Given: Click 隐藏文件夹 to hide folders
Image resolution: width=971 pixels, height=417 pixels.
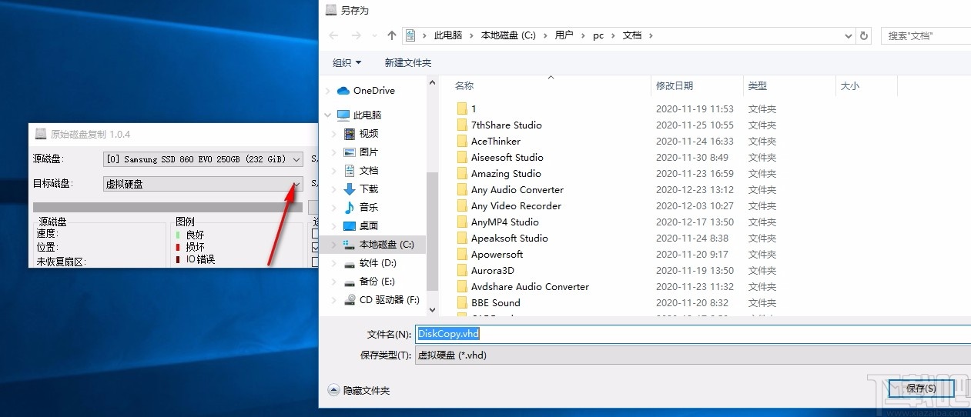Looking at the screenshot, I should (x=367, y=391).
